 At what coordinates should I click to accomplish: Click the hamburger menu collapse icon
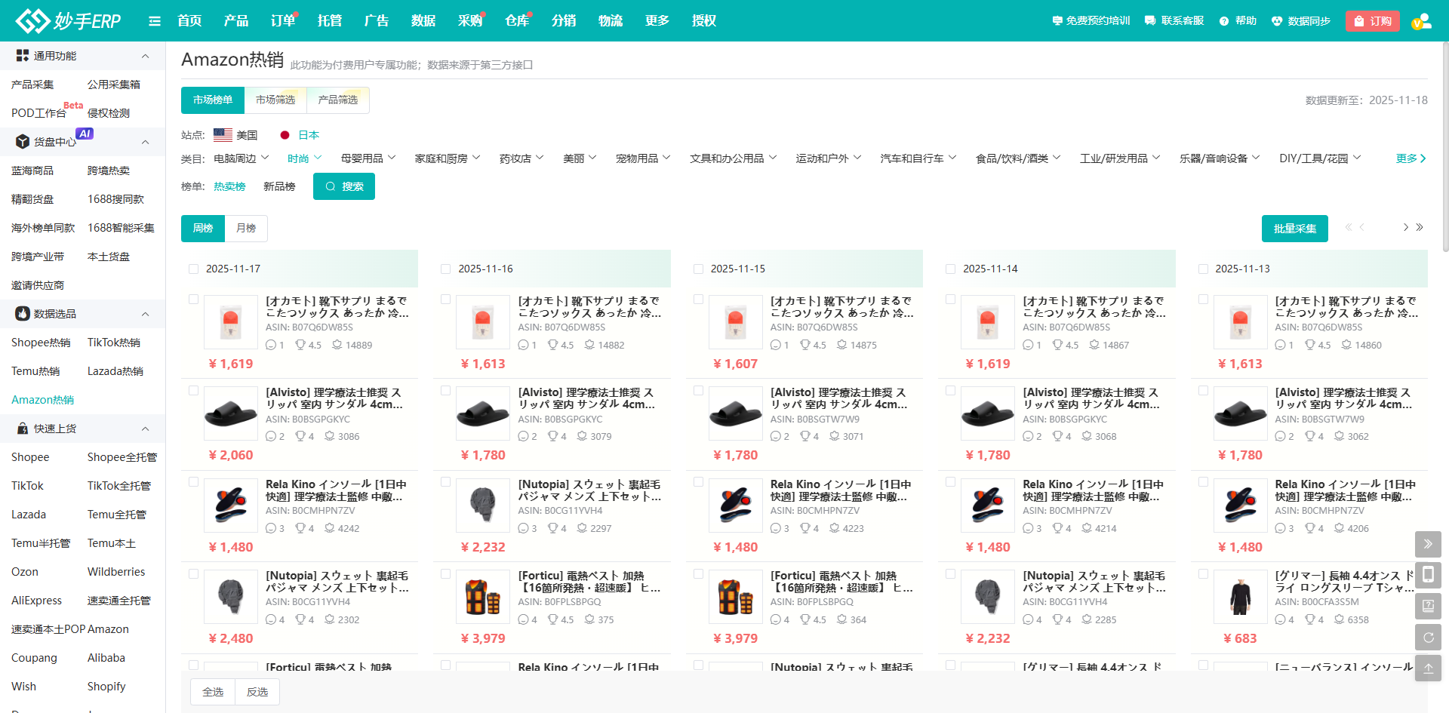point(155,21)
